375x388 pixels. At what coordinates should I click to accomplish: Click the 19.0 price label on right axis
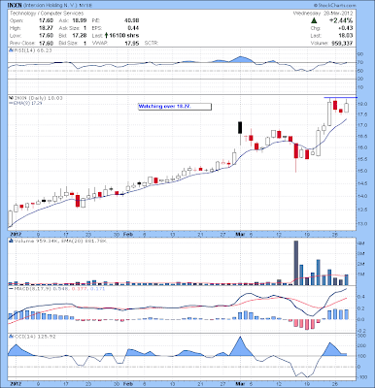point(362,104)
